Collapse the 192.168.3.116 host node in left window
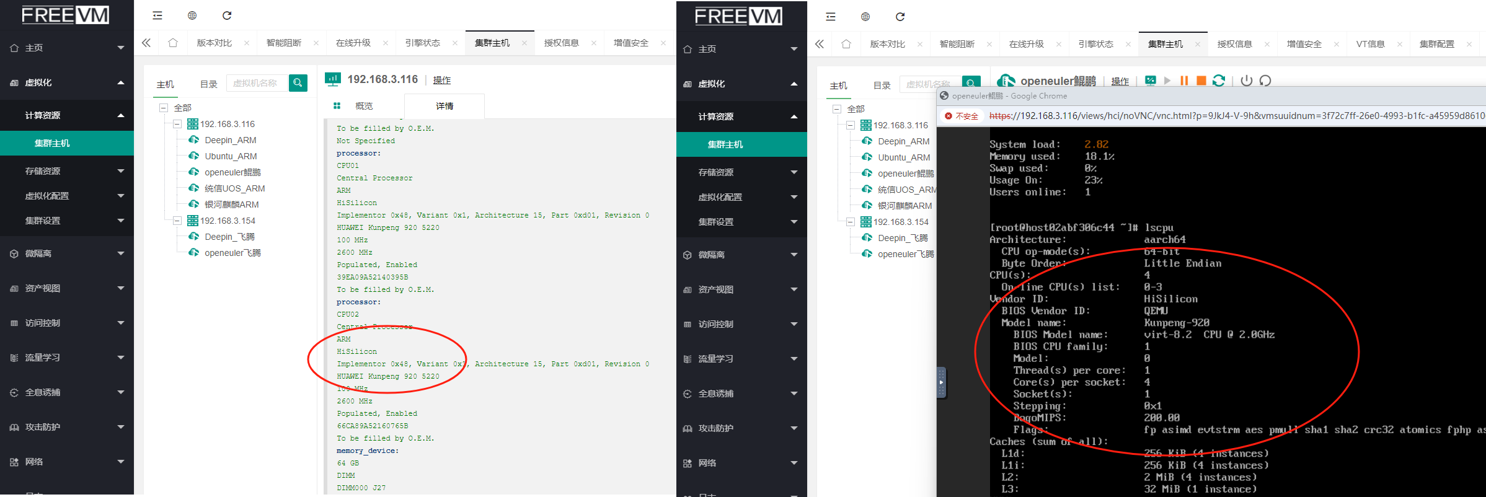Screen dimensions: 1486x497 pos(177,124)
